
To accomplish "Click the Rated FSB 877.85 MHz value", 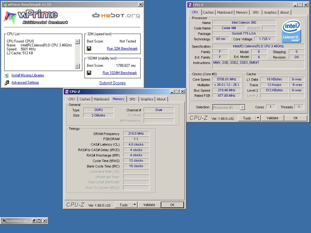I will pyautogui.click(x=227, y=96).
